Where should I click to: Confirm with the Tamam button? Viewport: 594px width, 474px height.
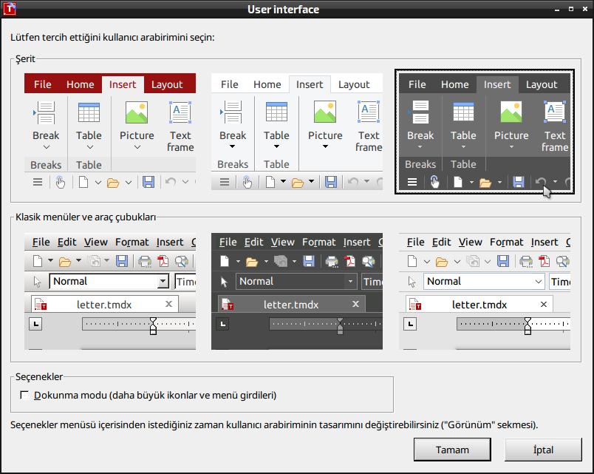[452, 450]
